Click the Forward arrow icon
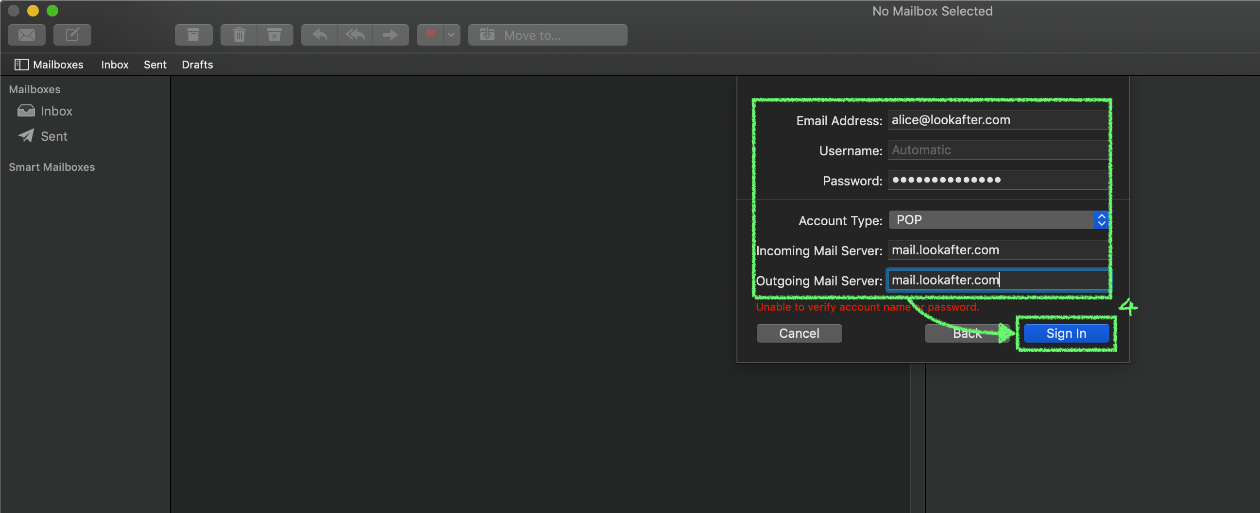The image size is (1260, 513). (x=391, y=34)
